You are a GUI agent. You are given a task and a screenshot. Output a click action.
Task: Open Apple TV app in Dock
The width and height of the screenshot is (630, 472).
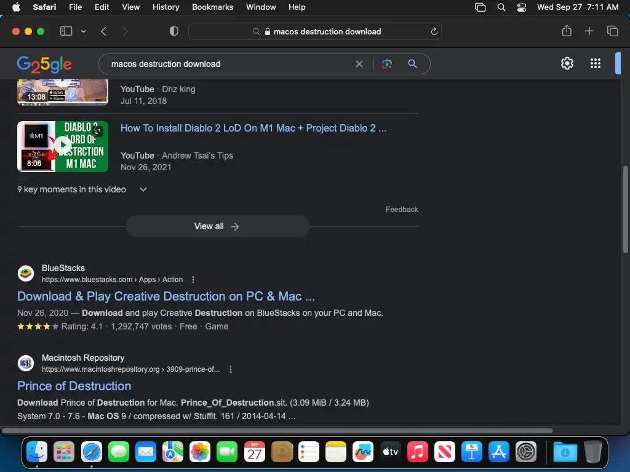pyautogui.click(x=390, y=452)
